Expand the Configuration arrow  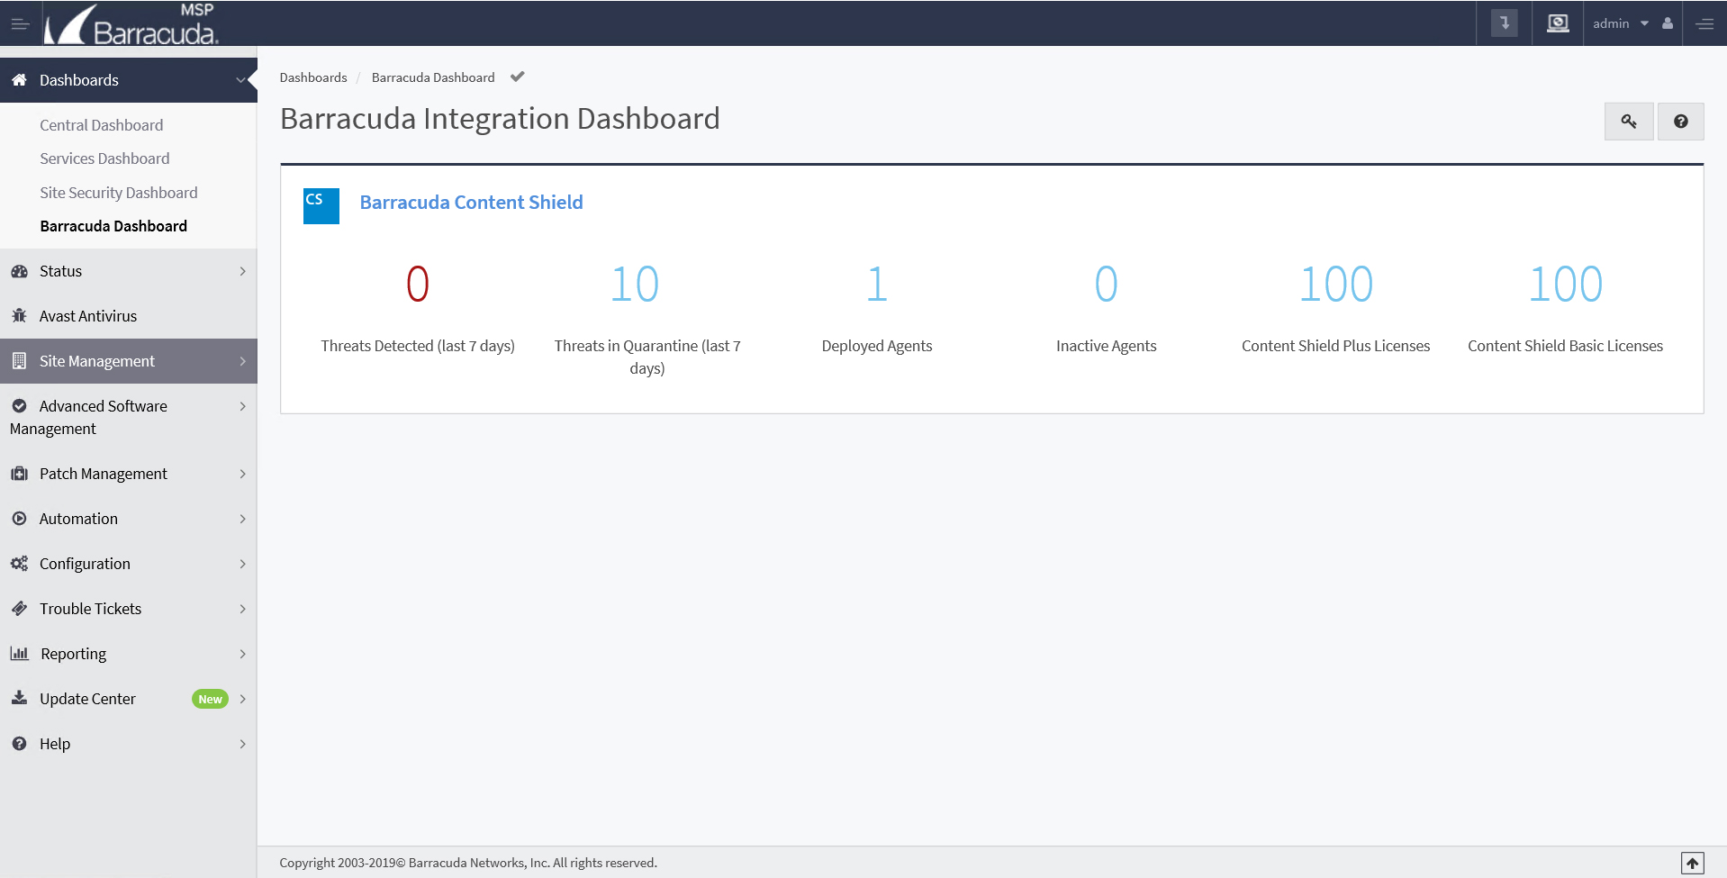click(243, 564)
